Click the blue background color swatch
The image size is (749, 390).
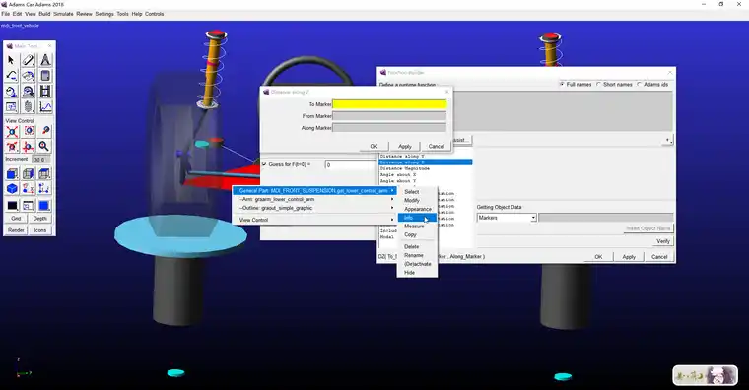click(44, 206)
